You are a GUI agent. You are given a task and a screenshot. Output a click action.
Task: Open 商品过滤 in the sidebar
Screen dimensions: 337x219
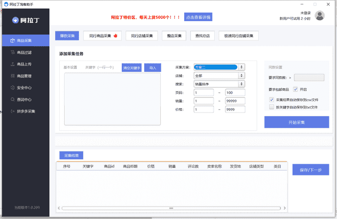click(x=26, y=53)
